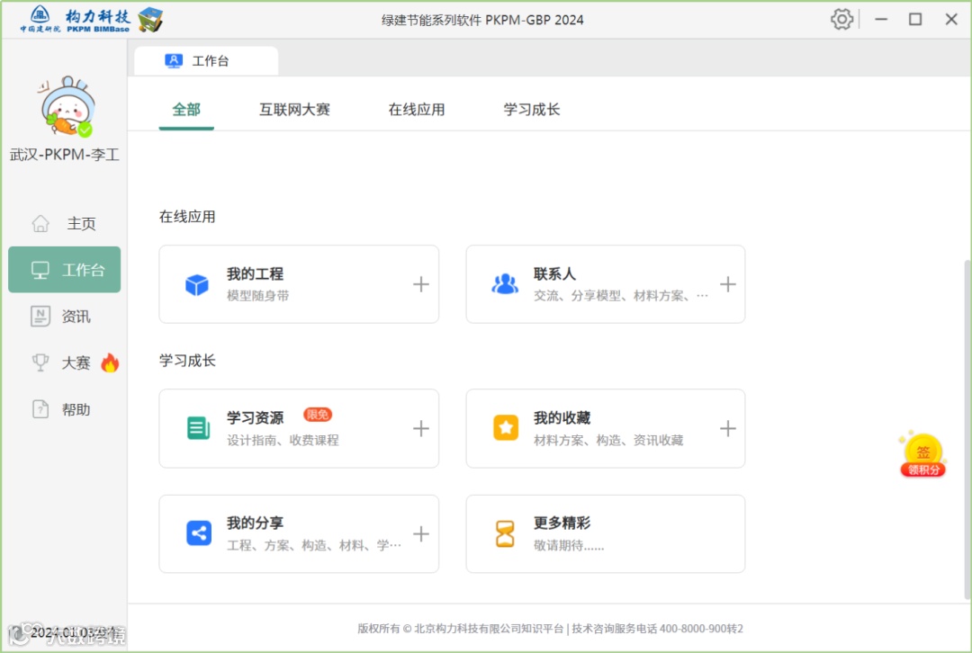Open the settings gear icon
The image size is (972, 653).
pyautogui.click(x=841, y=19)
